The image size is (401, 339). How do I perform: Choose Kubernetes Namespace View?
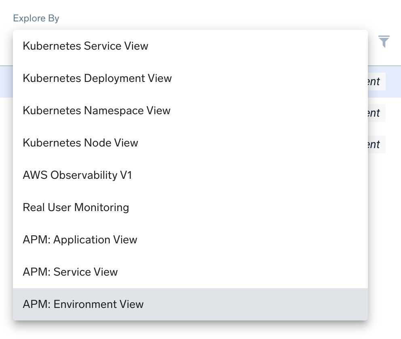coord(96,110)
